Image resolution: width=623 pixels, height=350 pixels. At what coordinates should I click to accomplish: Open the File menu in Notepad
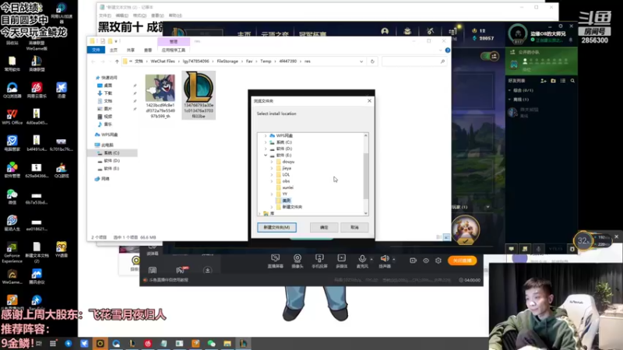pos(105,16)
